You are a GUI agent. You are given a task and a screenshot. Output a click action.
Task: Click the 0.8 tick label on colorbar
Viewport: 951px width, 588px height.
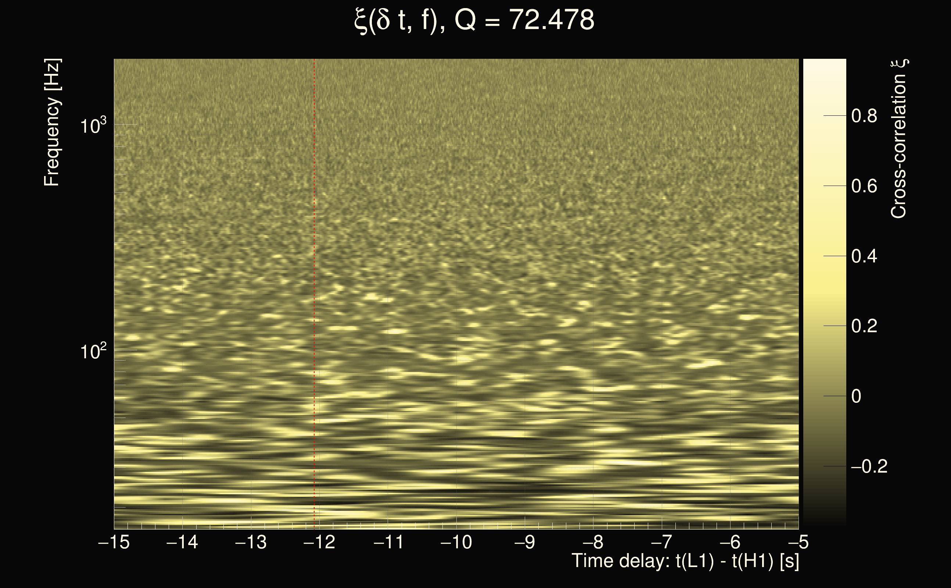[x=864, y=116]
